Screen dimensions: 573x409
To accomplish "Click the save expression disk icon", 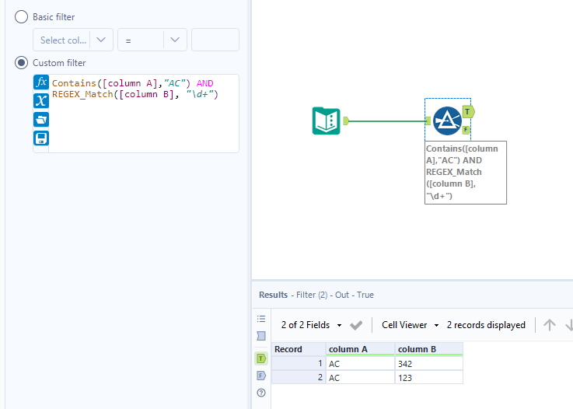I will tap(41, 138).
